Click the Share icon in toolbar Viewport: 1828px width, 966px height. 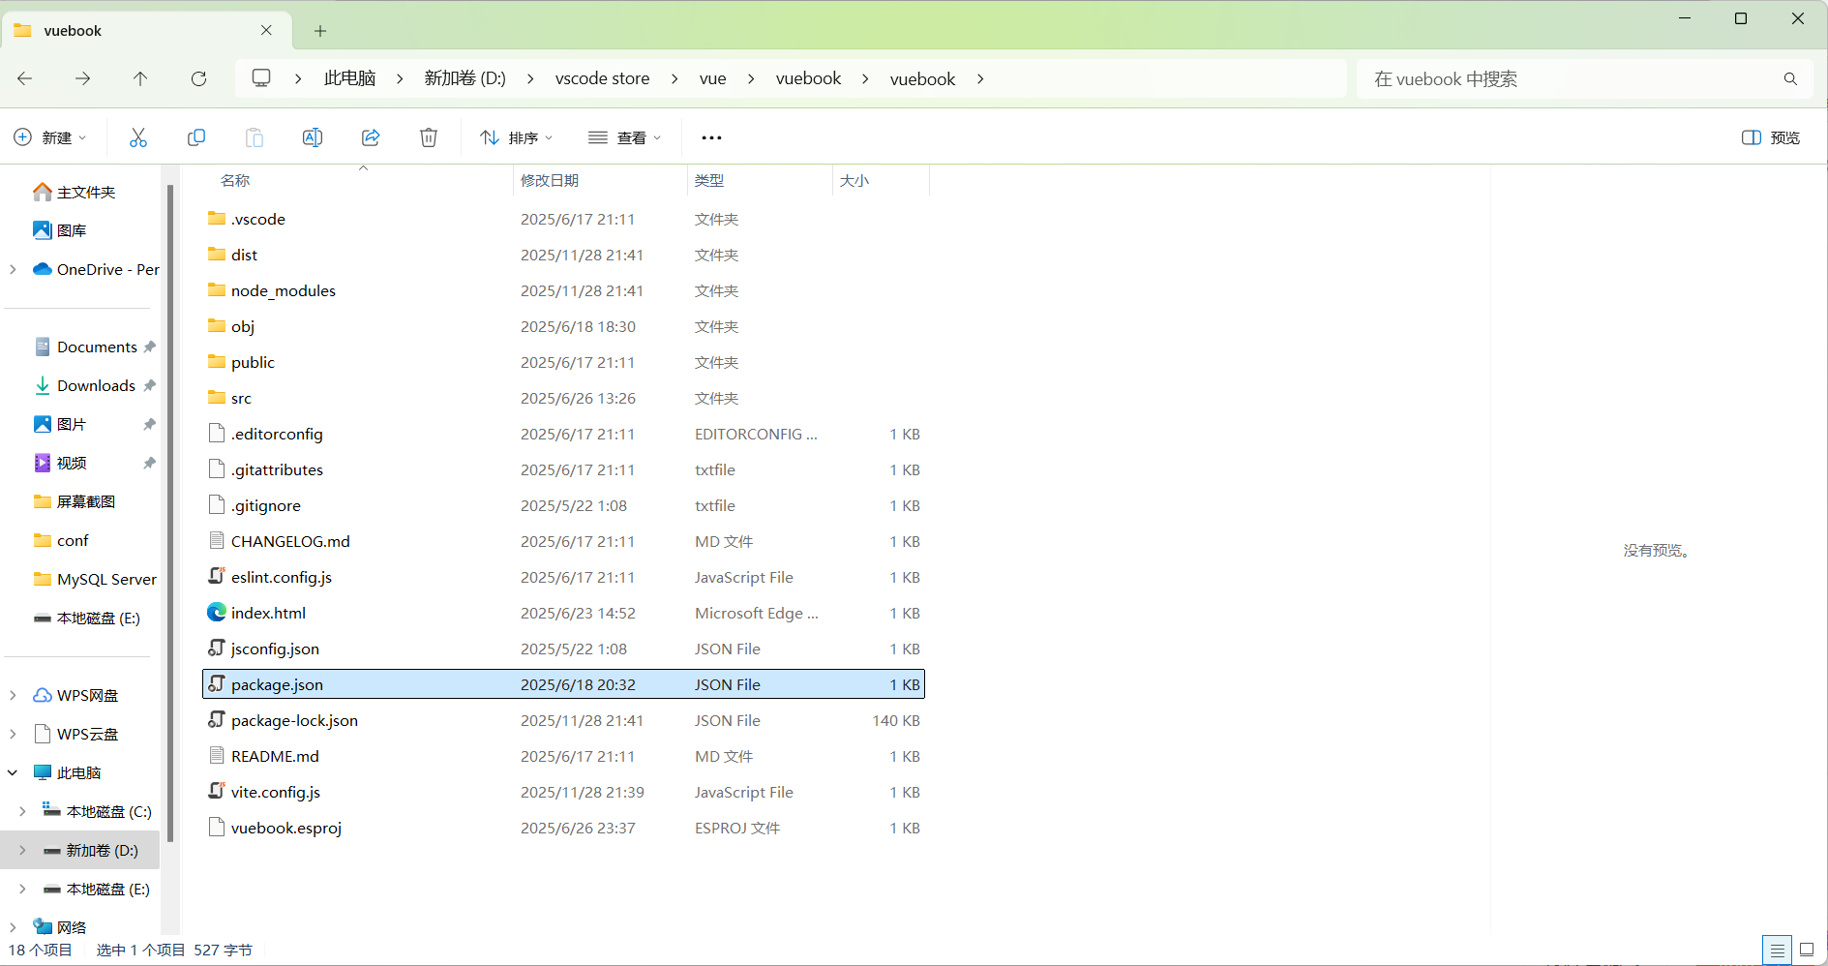click(371, 137)
